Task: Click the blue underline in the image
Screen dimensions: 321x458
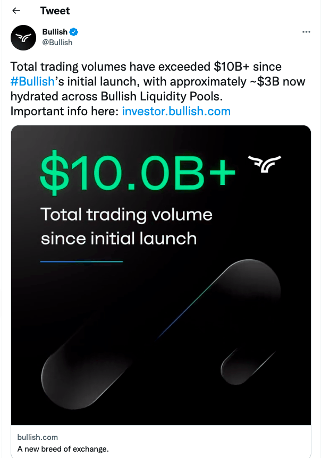Action: point(81,261)
